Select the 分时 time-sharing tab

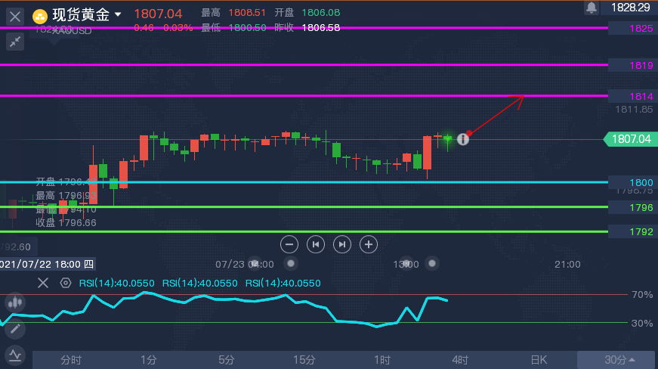coord(71,360)
